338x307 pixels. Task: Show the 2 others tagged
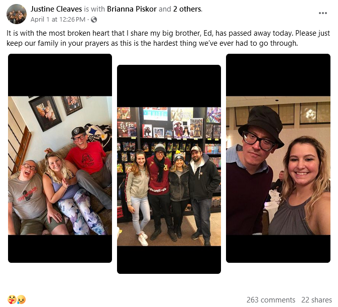[187, 9]
